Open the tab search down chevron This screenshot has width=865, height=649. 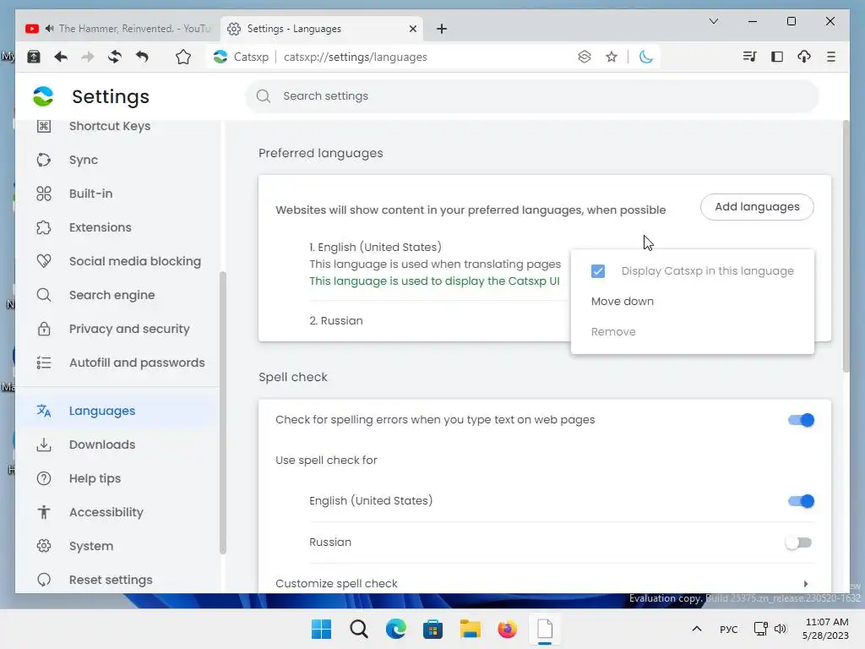click(713, 21)
